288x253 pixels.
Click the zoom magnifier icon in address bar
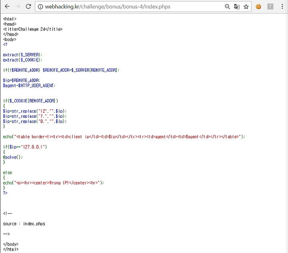(227, 7)
